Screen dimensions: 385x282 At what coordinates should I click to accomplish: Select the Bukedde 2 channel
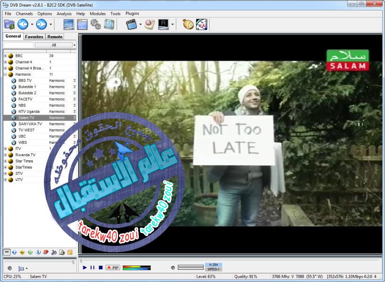(40, 93)
